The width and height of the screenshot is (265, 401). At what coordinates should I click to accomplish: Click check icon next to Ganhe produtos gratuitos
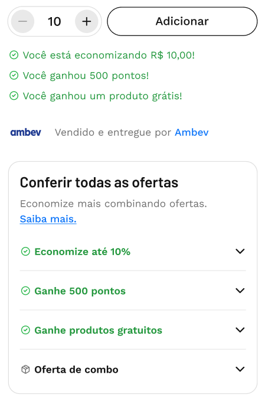tap(25, 330)
